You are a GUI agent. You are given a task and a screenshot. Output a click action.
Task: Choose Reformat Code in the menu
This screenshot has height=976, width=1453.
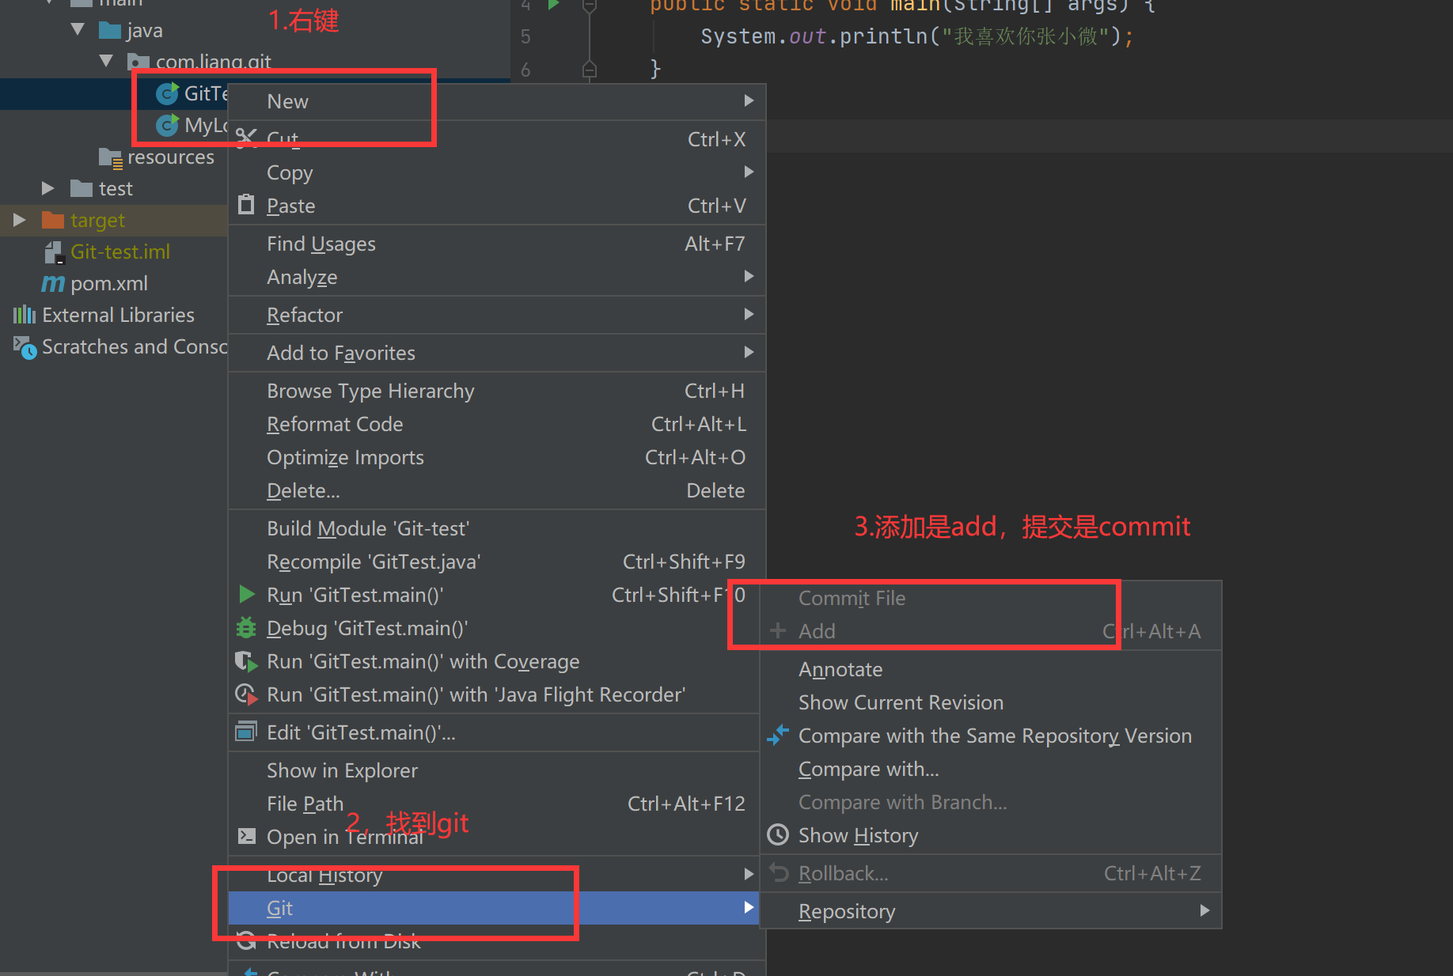(496, 424)
